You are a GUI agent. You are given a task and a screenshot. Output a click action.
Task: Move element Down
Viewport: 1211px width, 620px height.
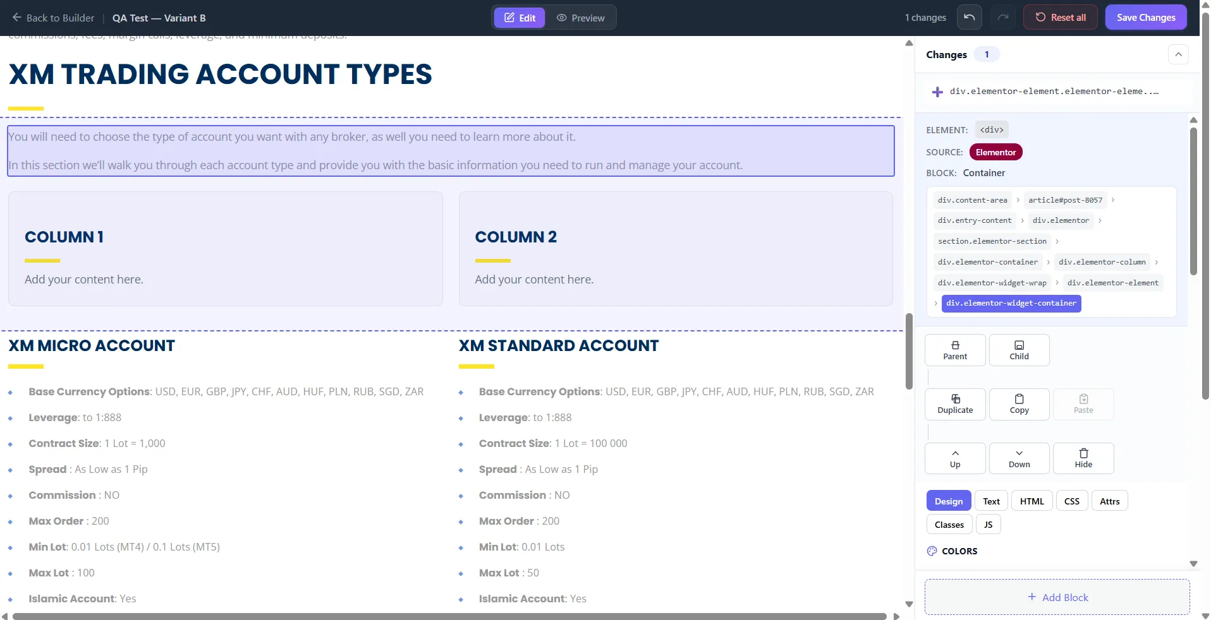point(1019,458)
